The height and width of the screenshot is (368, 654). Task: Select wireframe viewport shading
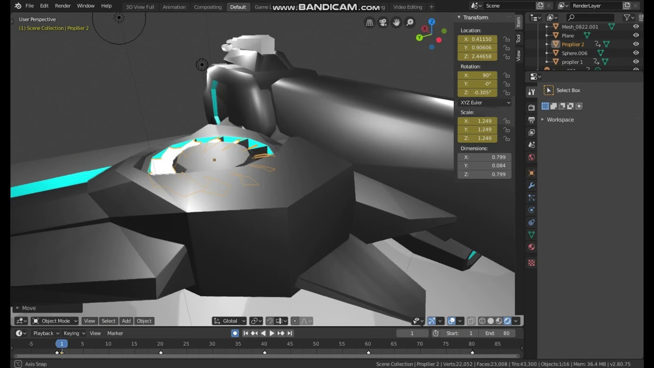coord(482,321)
